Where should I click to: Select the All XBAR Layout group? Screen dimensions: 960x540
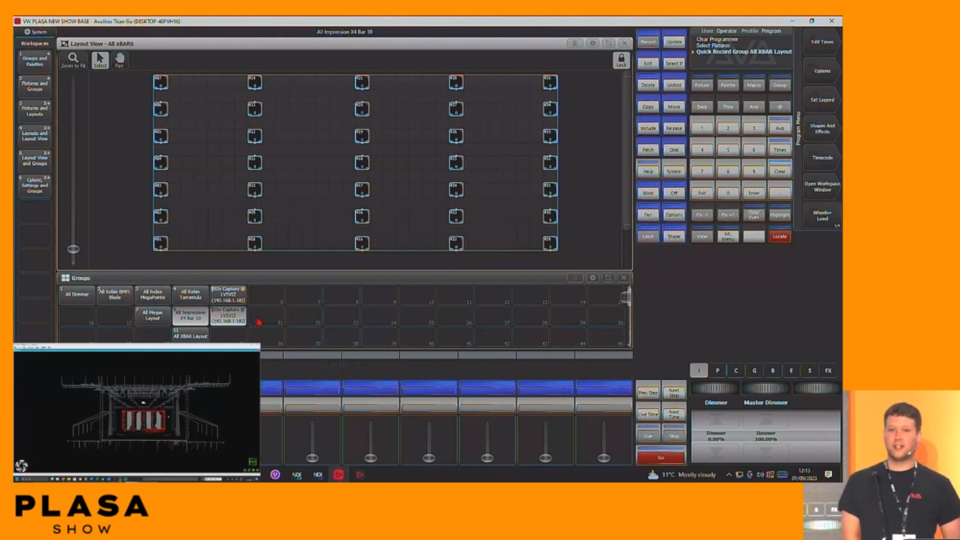point(190,334)
